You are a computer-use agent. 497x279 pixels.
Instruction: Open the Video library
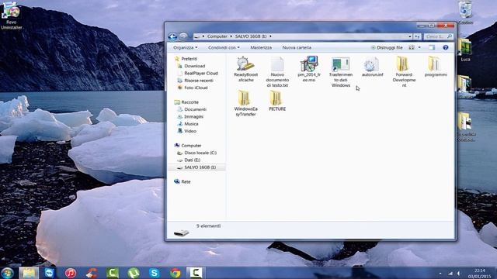click(x=190, y=131)
